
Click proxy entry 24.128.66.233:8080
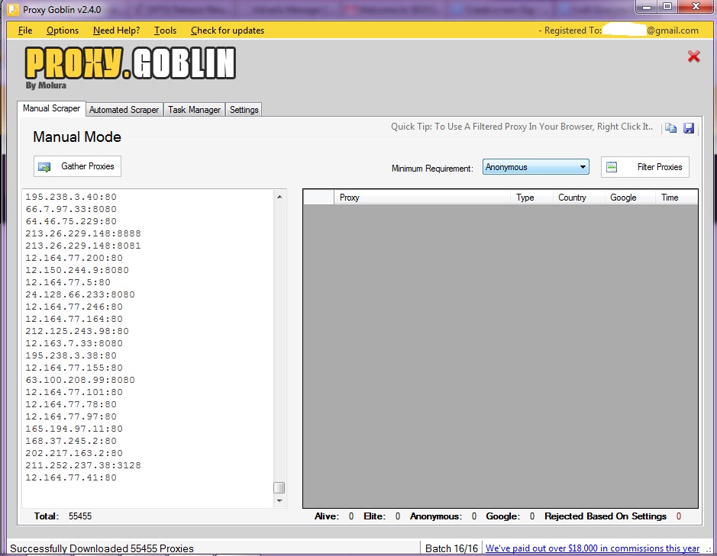[x=80, y=294]
